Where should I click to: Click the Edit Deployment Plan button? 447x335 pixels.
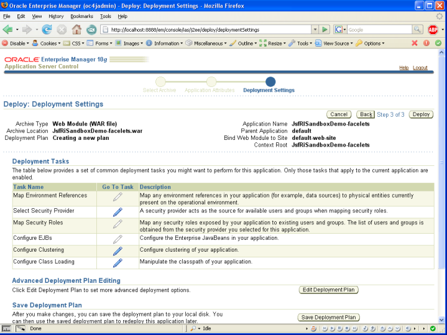click(x=328, y=290)
